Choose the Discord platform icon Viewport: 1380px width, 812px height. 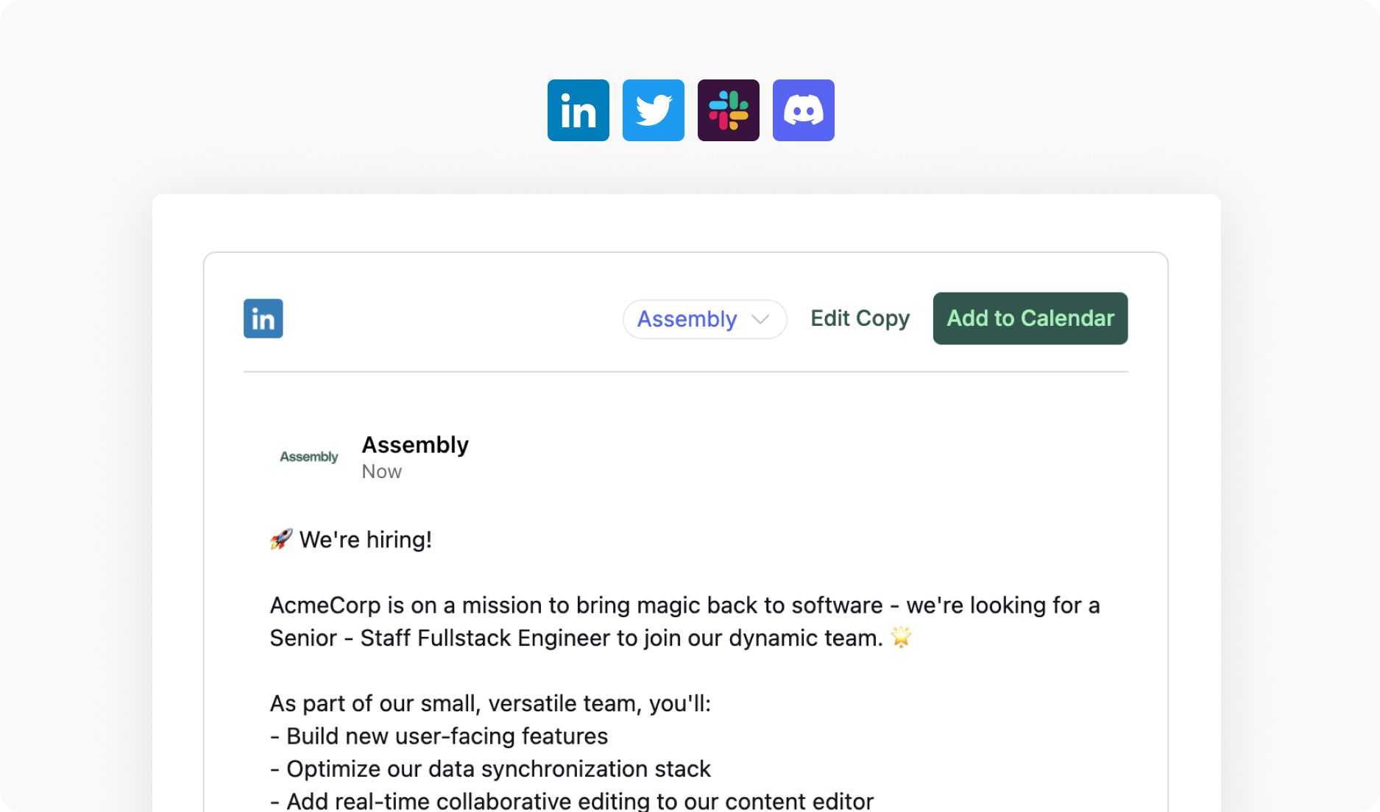pos(803,110)
